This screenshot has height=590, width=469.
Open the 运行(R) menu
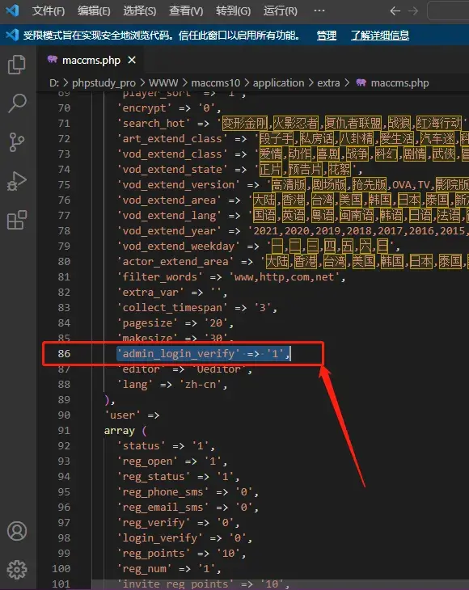(x=280, y=11)
